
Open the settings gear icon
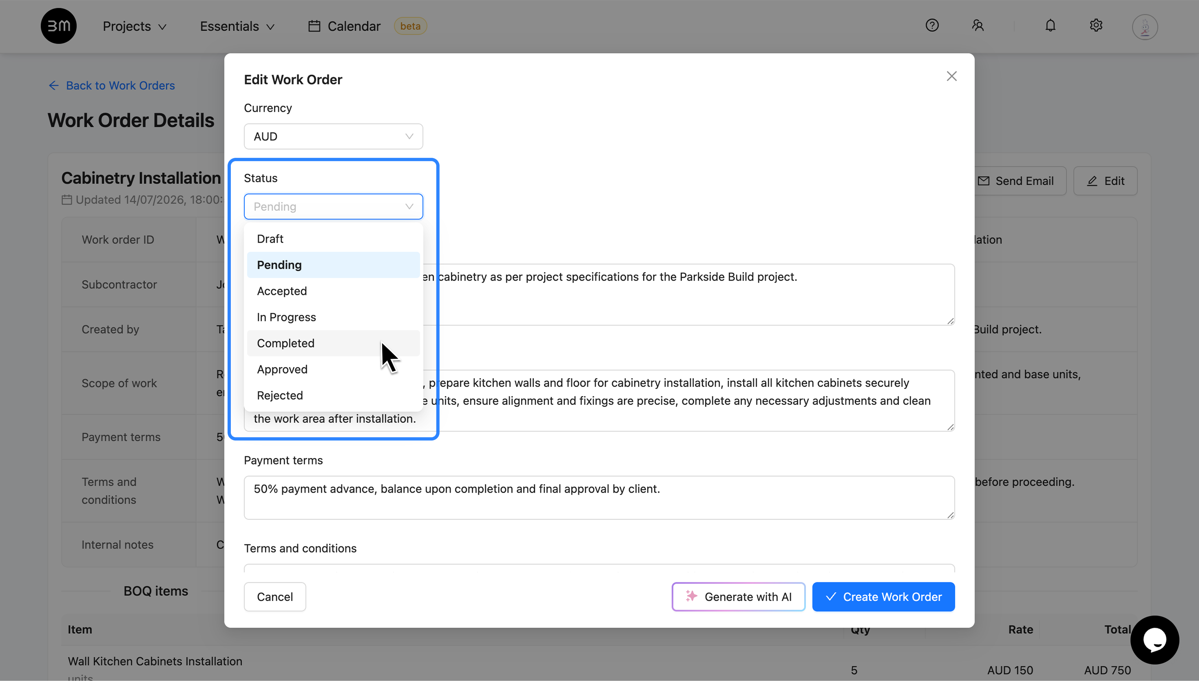(1096, 25)
